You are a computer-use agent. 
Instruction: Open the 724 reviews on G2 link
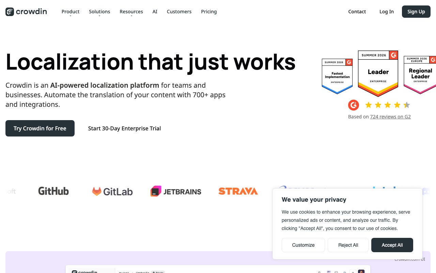point(390,117)
